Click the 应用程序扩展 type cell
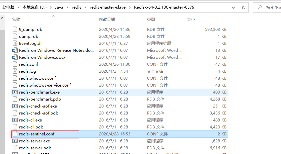281x154 pixels. [x=159, y=43]
